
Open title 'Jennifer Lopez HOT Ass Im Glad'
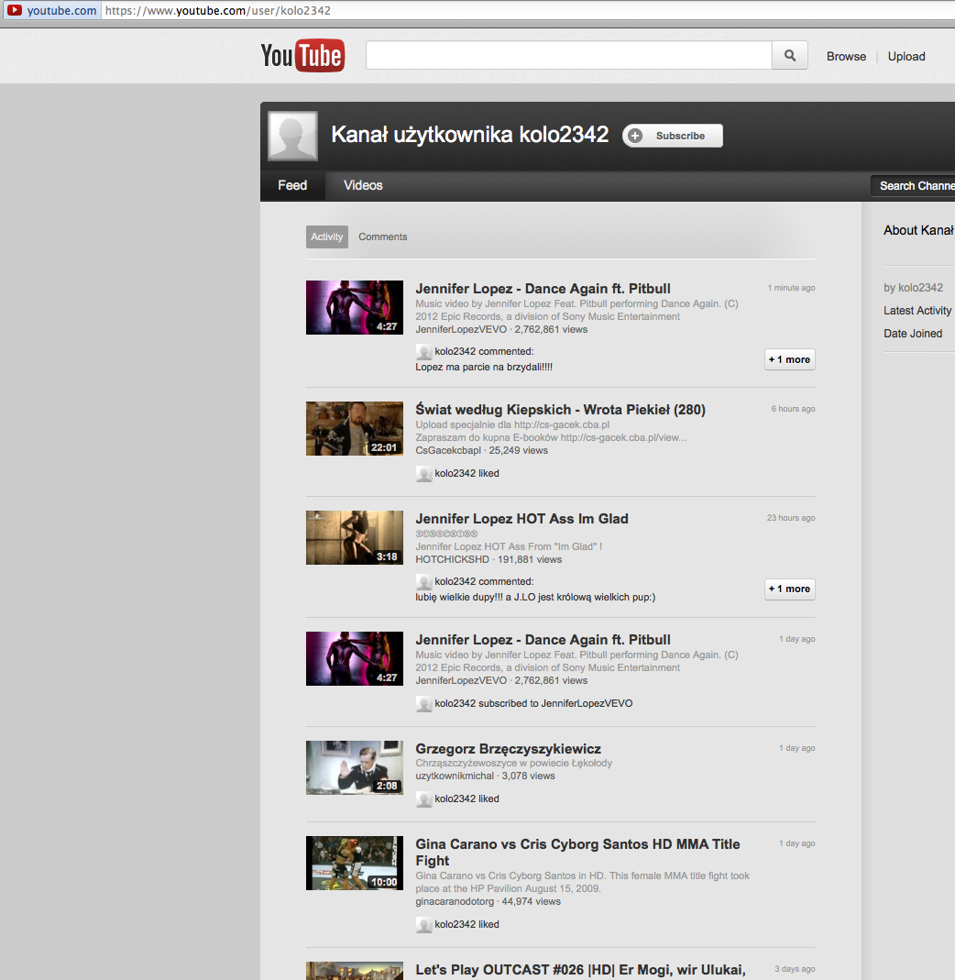(x=521, y=519)
